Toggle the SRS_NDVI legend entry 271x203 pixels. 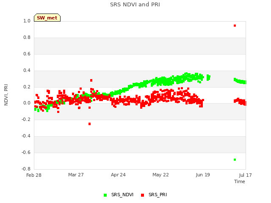click(x=119, y=195)
